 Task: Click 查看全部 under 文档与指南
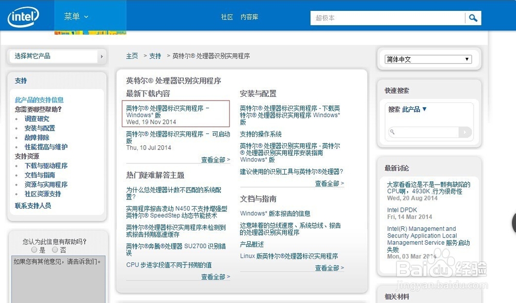point(329,268)
